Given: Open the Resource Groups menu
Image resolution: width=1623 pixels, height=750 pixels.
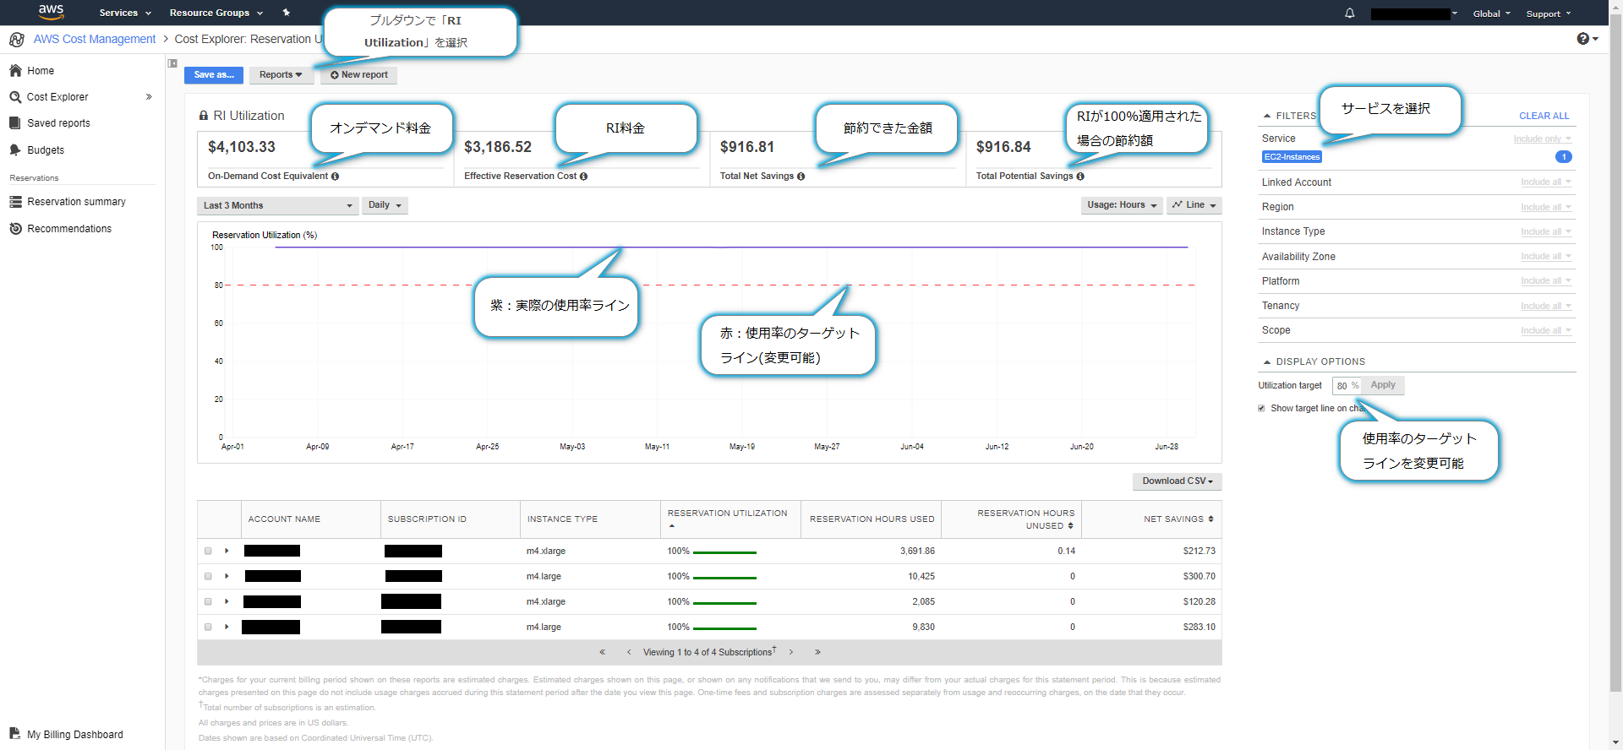Looking at the screenshot, I should click(216, 13).
